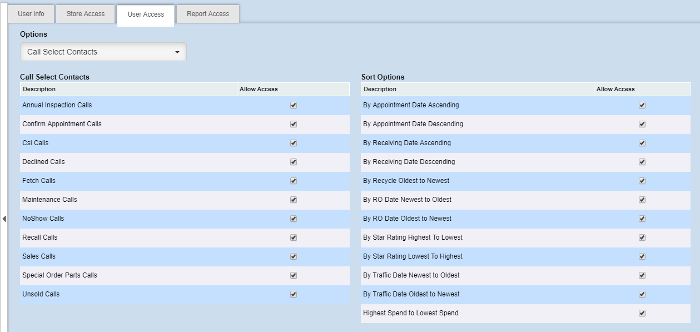Toggle NoShow Calls checkbox
The width and height of the screenshot is (700, 332).
(x=294, y=219)
